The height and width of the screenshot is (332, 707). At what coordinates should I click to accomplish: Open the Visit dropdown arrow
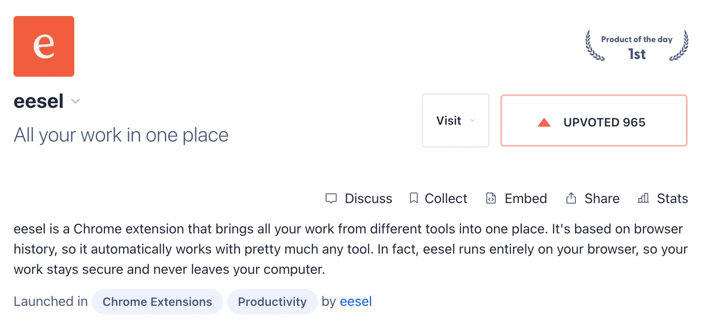click(472, 120)
